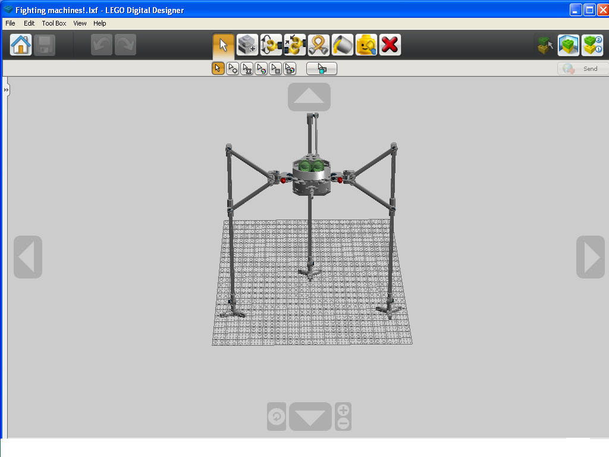Click the zoom-in magnifier control
The image size is (609, 457).
coord(343,412)
